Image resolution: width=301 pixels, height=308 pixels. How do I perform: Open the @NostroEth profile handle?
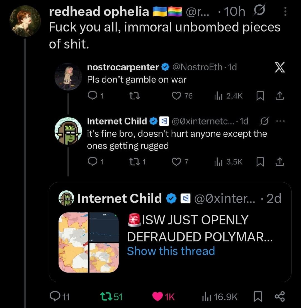point(198,67)
